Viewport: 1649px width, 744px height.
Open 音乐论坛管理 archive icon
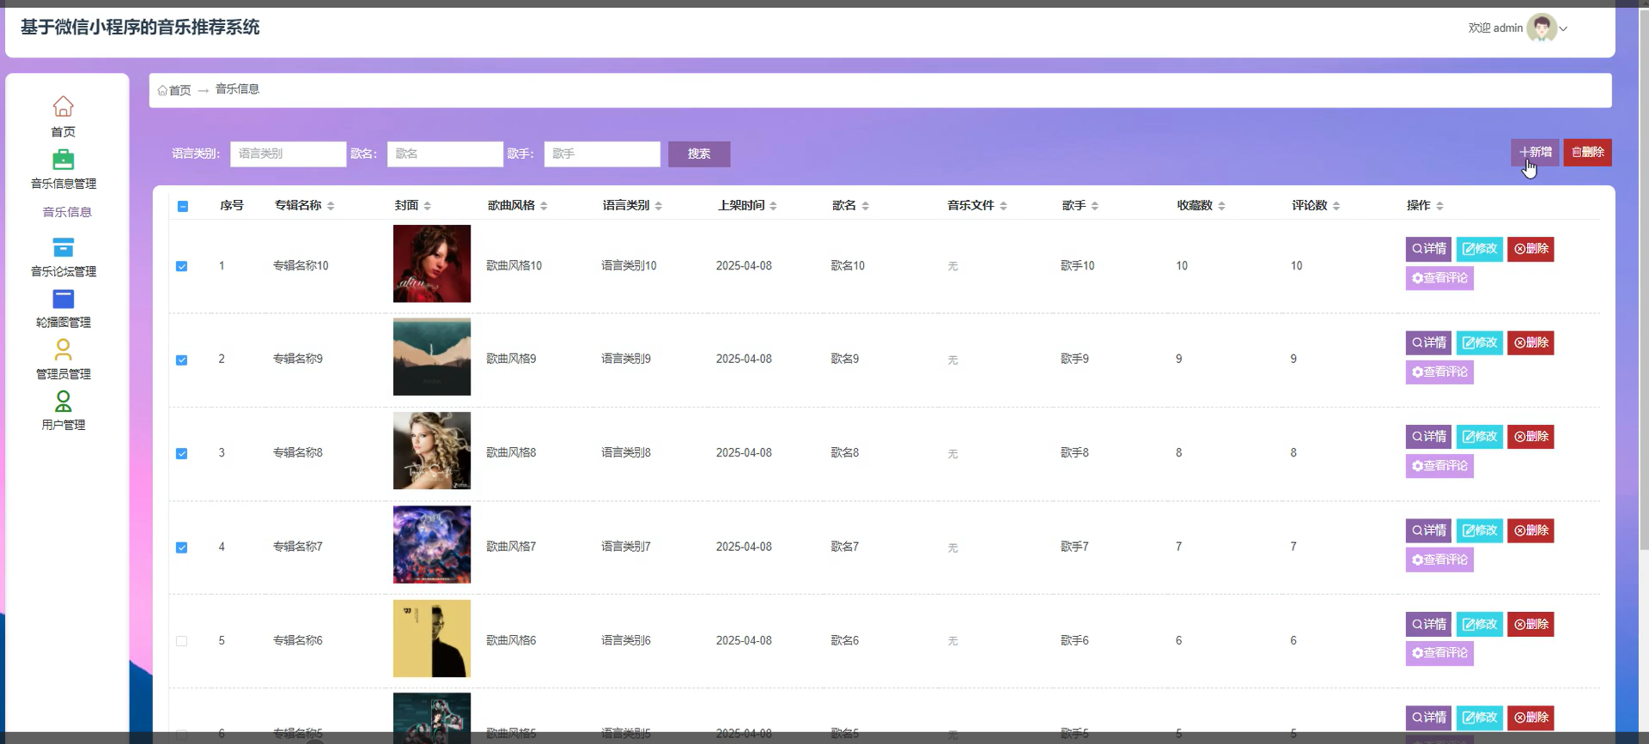pyautogui.click(x=63, y=247)
